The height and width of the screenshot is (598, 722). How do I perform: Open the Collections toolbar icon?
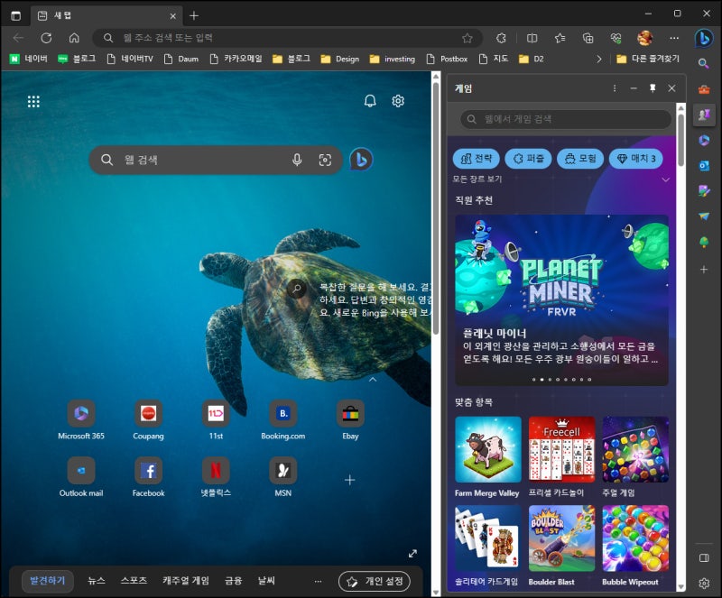point(588,38)
